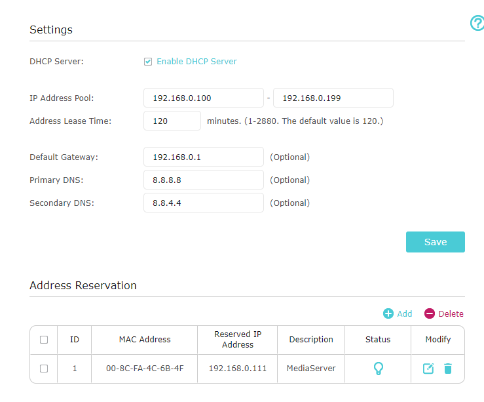The width and height of the screenshot is (484, 402).
Task: Click the Delete link text
Action: point(451,313)
